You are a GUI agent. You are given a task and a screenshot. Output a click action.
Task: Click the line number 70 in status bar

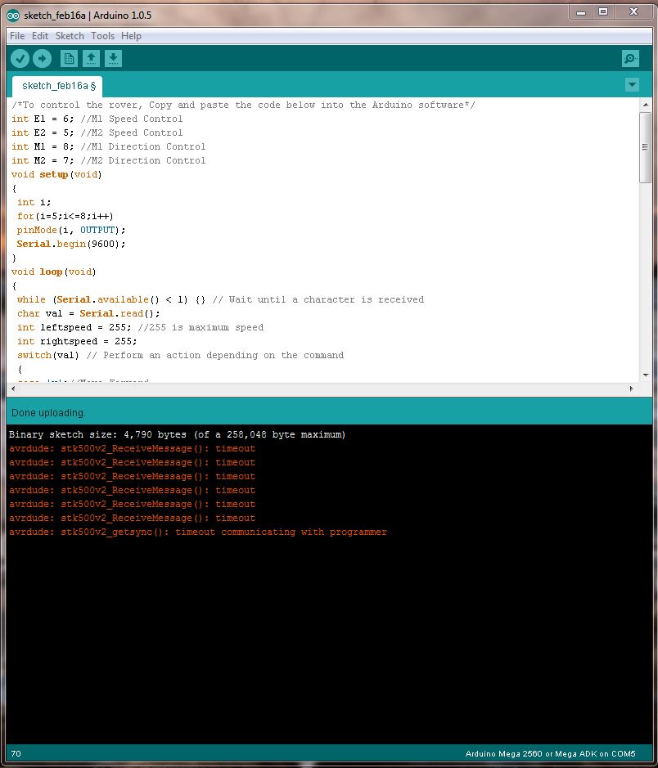(x=16, y=753)
